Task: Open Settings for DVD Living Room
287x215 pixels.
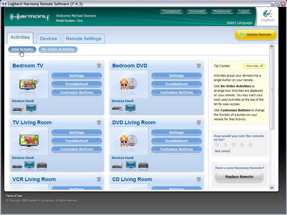Action: click(177, 132)
